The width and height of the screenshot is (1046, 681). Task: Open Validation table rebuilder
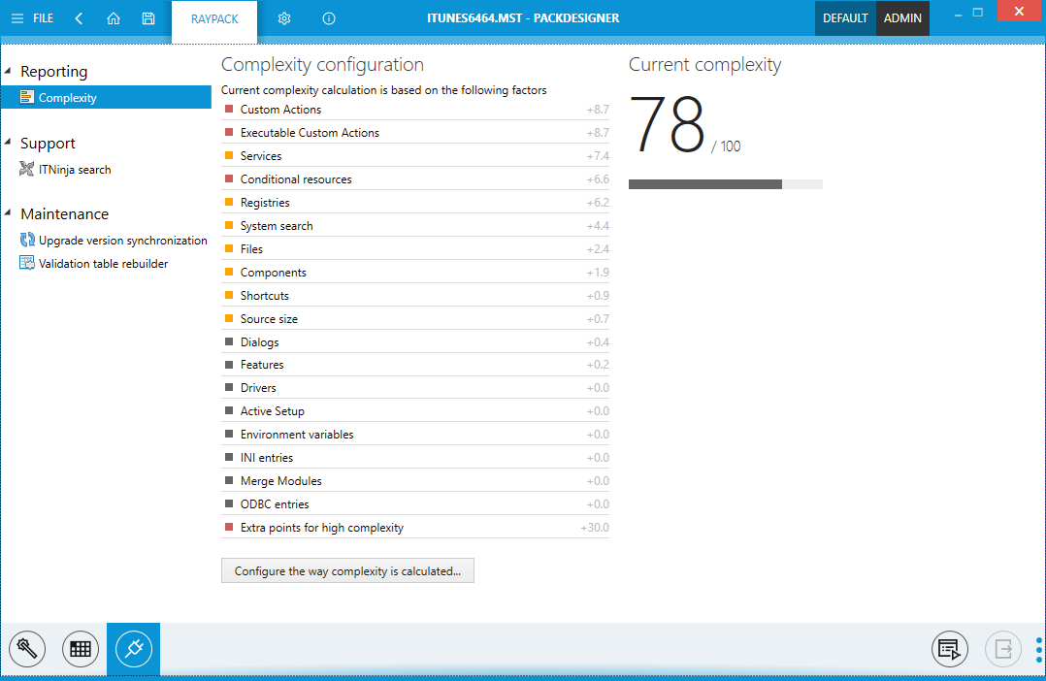[x=103, y=264]
